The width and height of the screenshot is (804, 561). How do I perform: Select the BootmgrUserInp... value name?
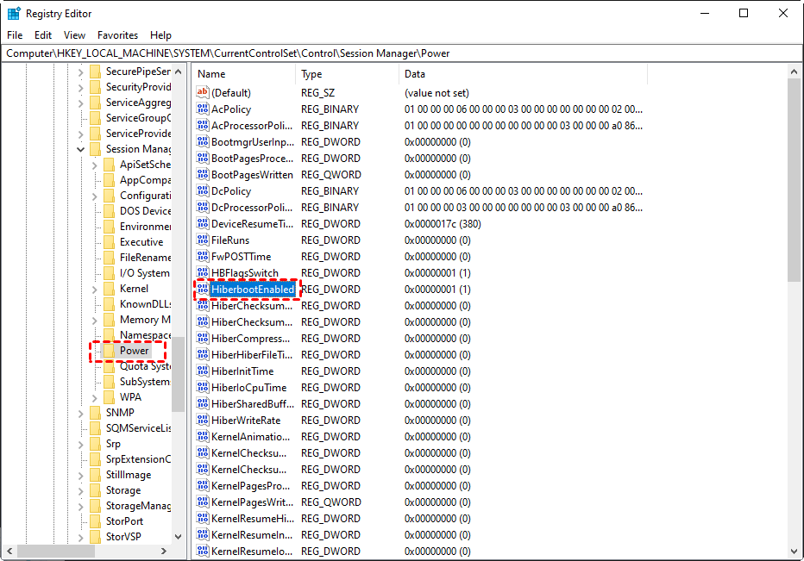253,142
